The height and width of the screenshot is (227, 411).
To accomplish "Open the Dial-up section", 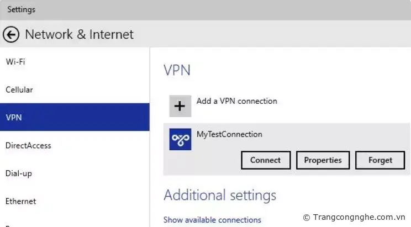I will 19,173.
